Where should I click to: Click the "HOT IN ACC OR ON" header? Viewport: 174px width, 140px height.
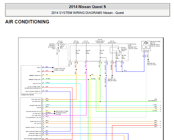click(86, 42)
